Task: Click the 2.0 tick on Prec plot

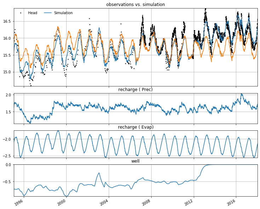Action: pos(8,95)
